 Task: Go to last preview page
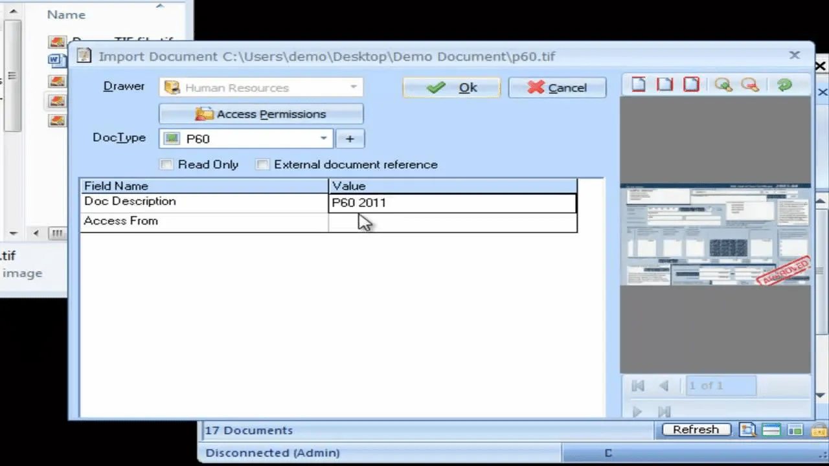pyautogui.click(x=664, y=411)
